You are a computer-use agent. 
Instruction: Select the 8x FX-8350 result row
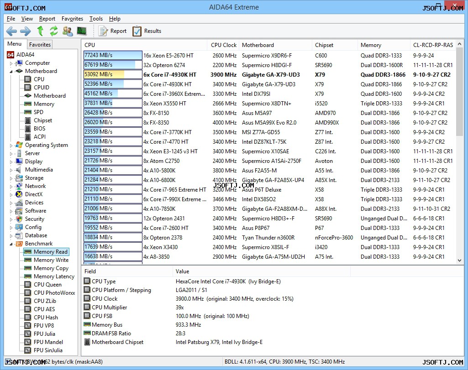pos(269,123)
